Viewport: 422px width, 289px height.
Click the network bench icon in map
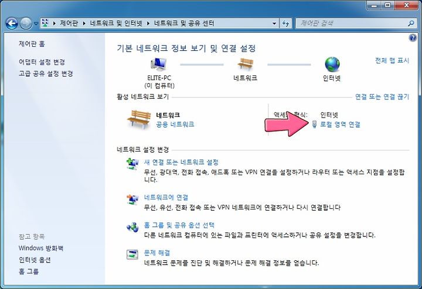[245, 64]
